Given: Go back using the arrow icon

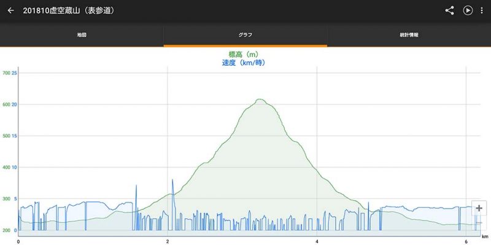Looking at the screenshot, I should coord(10,10).
